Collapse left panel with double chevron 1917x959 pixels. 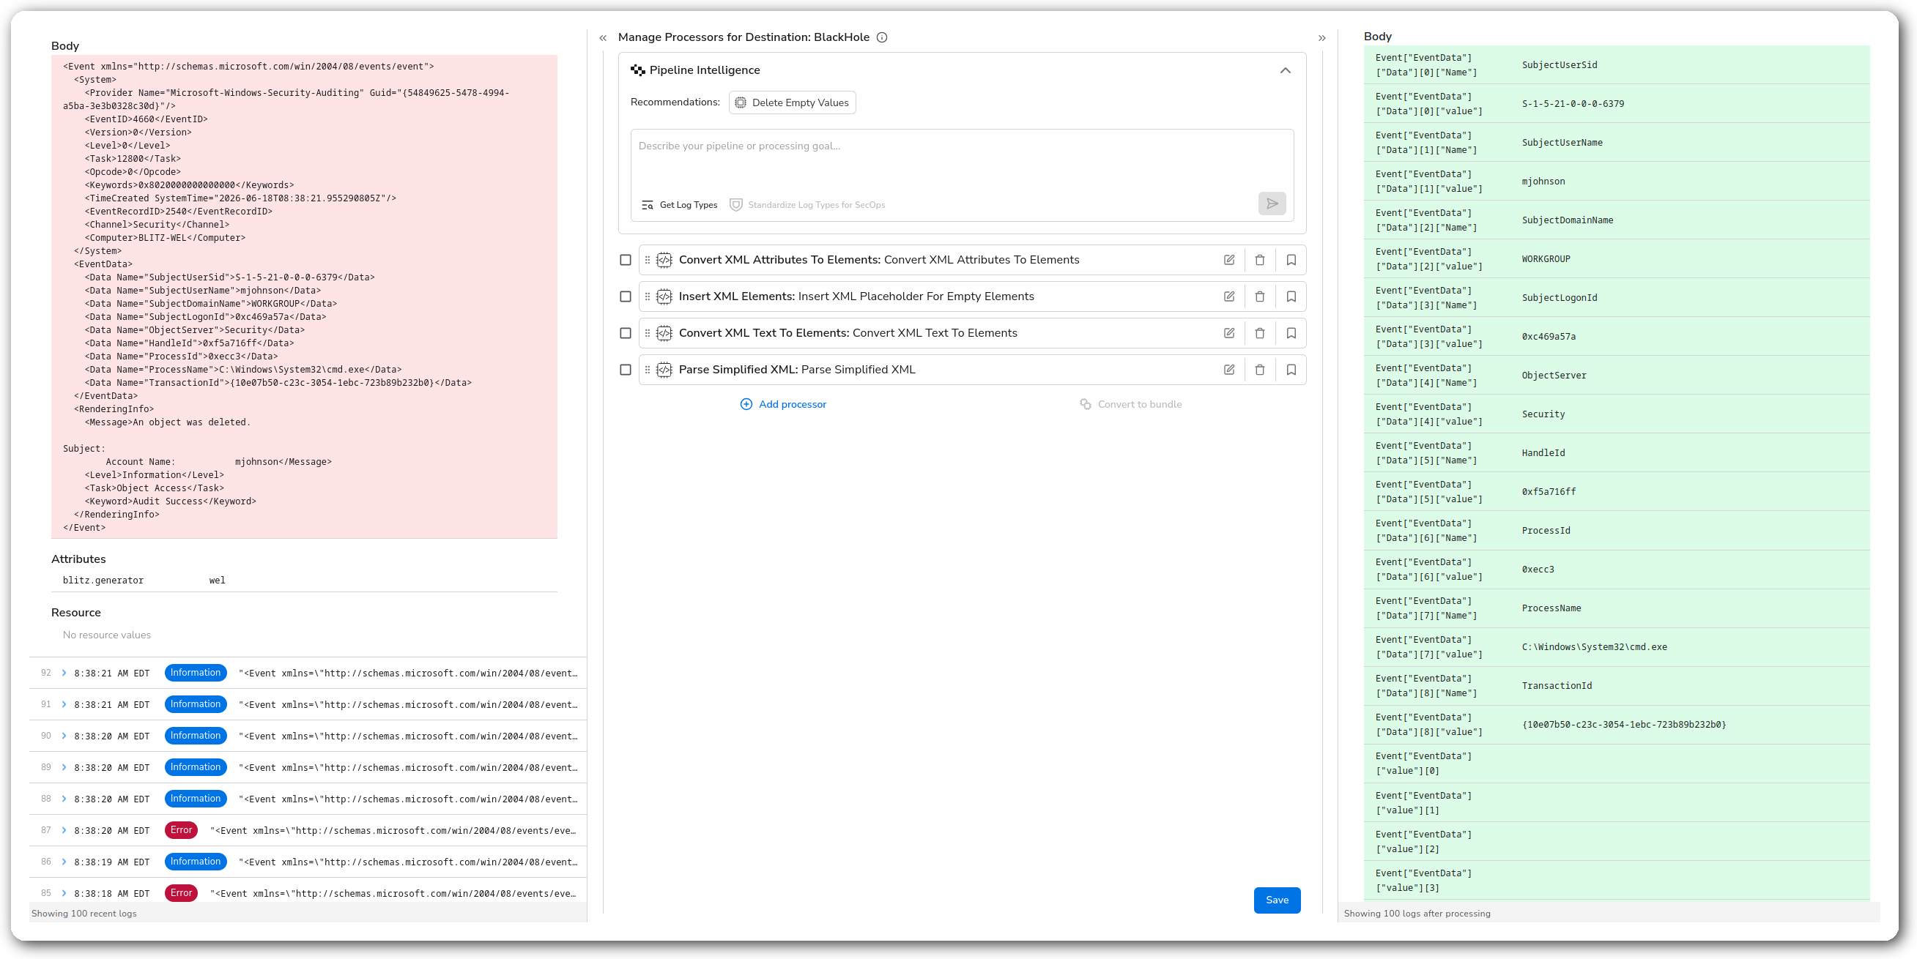click(x=603, y=38)
